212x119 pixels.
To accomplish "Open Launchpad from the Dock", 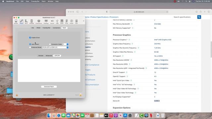I will click(54, 115).
